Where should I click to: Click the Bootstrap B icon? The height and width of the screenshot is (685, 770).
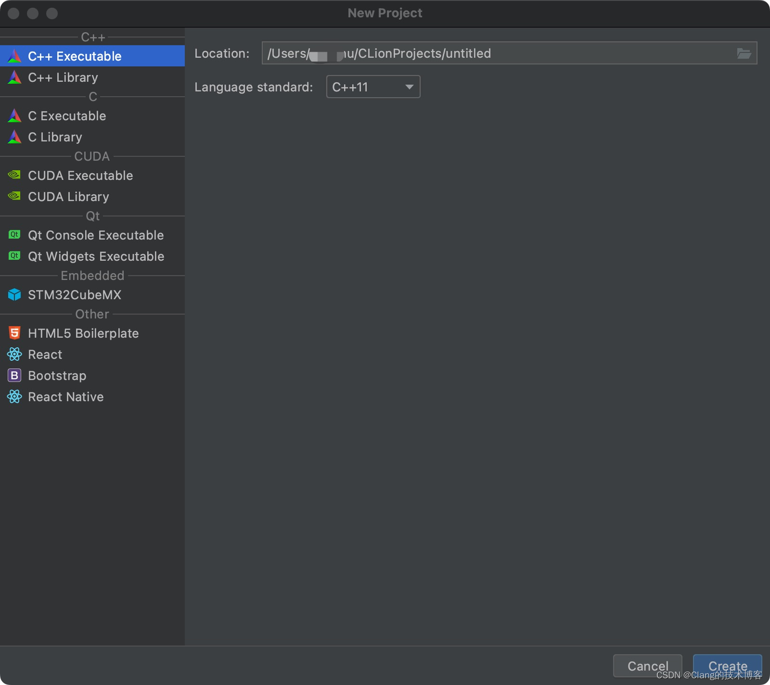click(x=14, y=375)
